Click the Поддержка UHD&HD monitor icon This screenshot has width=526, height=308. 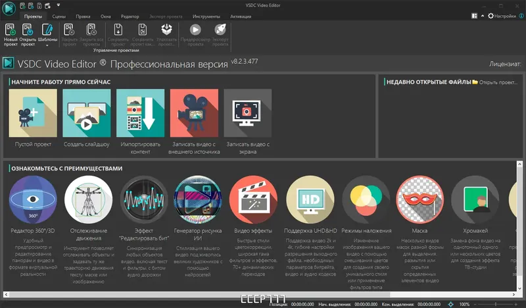[310, 199]
